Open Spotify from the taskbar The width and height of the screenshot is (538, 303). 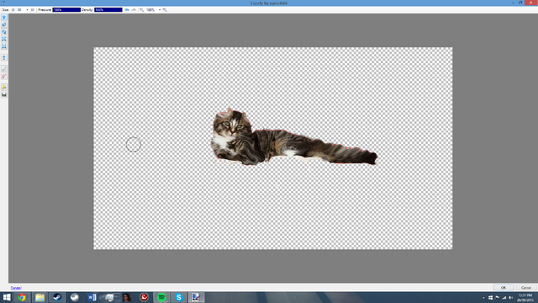(x=161, y=297)
